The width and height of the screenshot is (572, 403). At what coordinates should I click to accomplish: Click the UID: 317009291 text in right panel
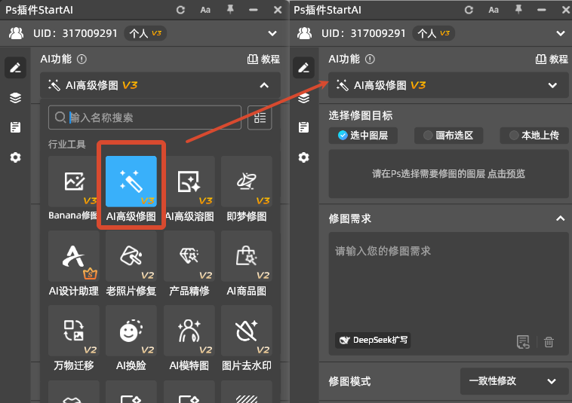pos(363,33)
